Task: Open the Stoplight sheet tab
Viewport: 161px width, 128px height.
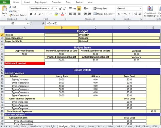Action: (51, 126)
